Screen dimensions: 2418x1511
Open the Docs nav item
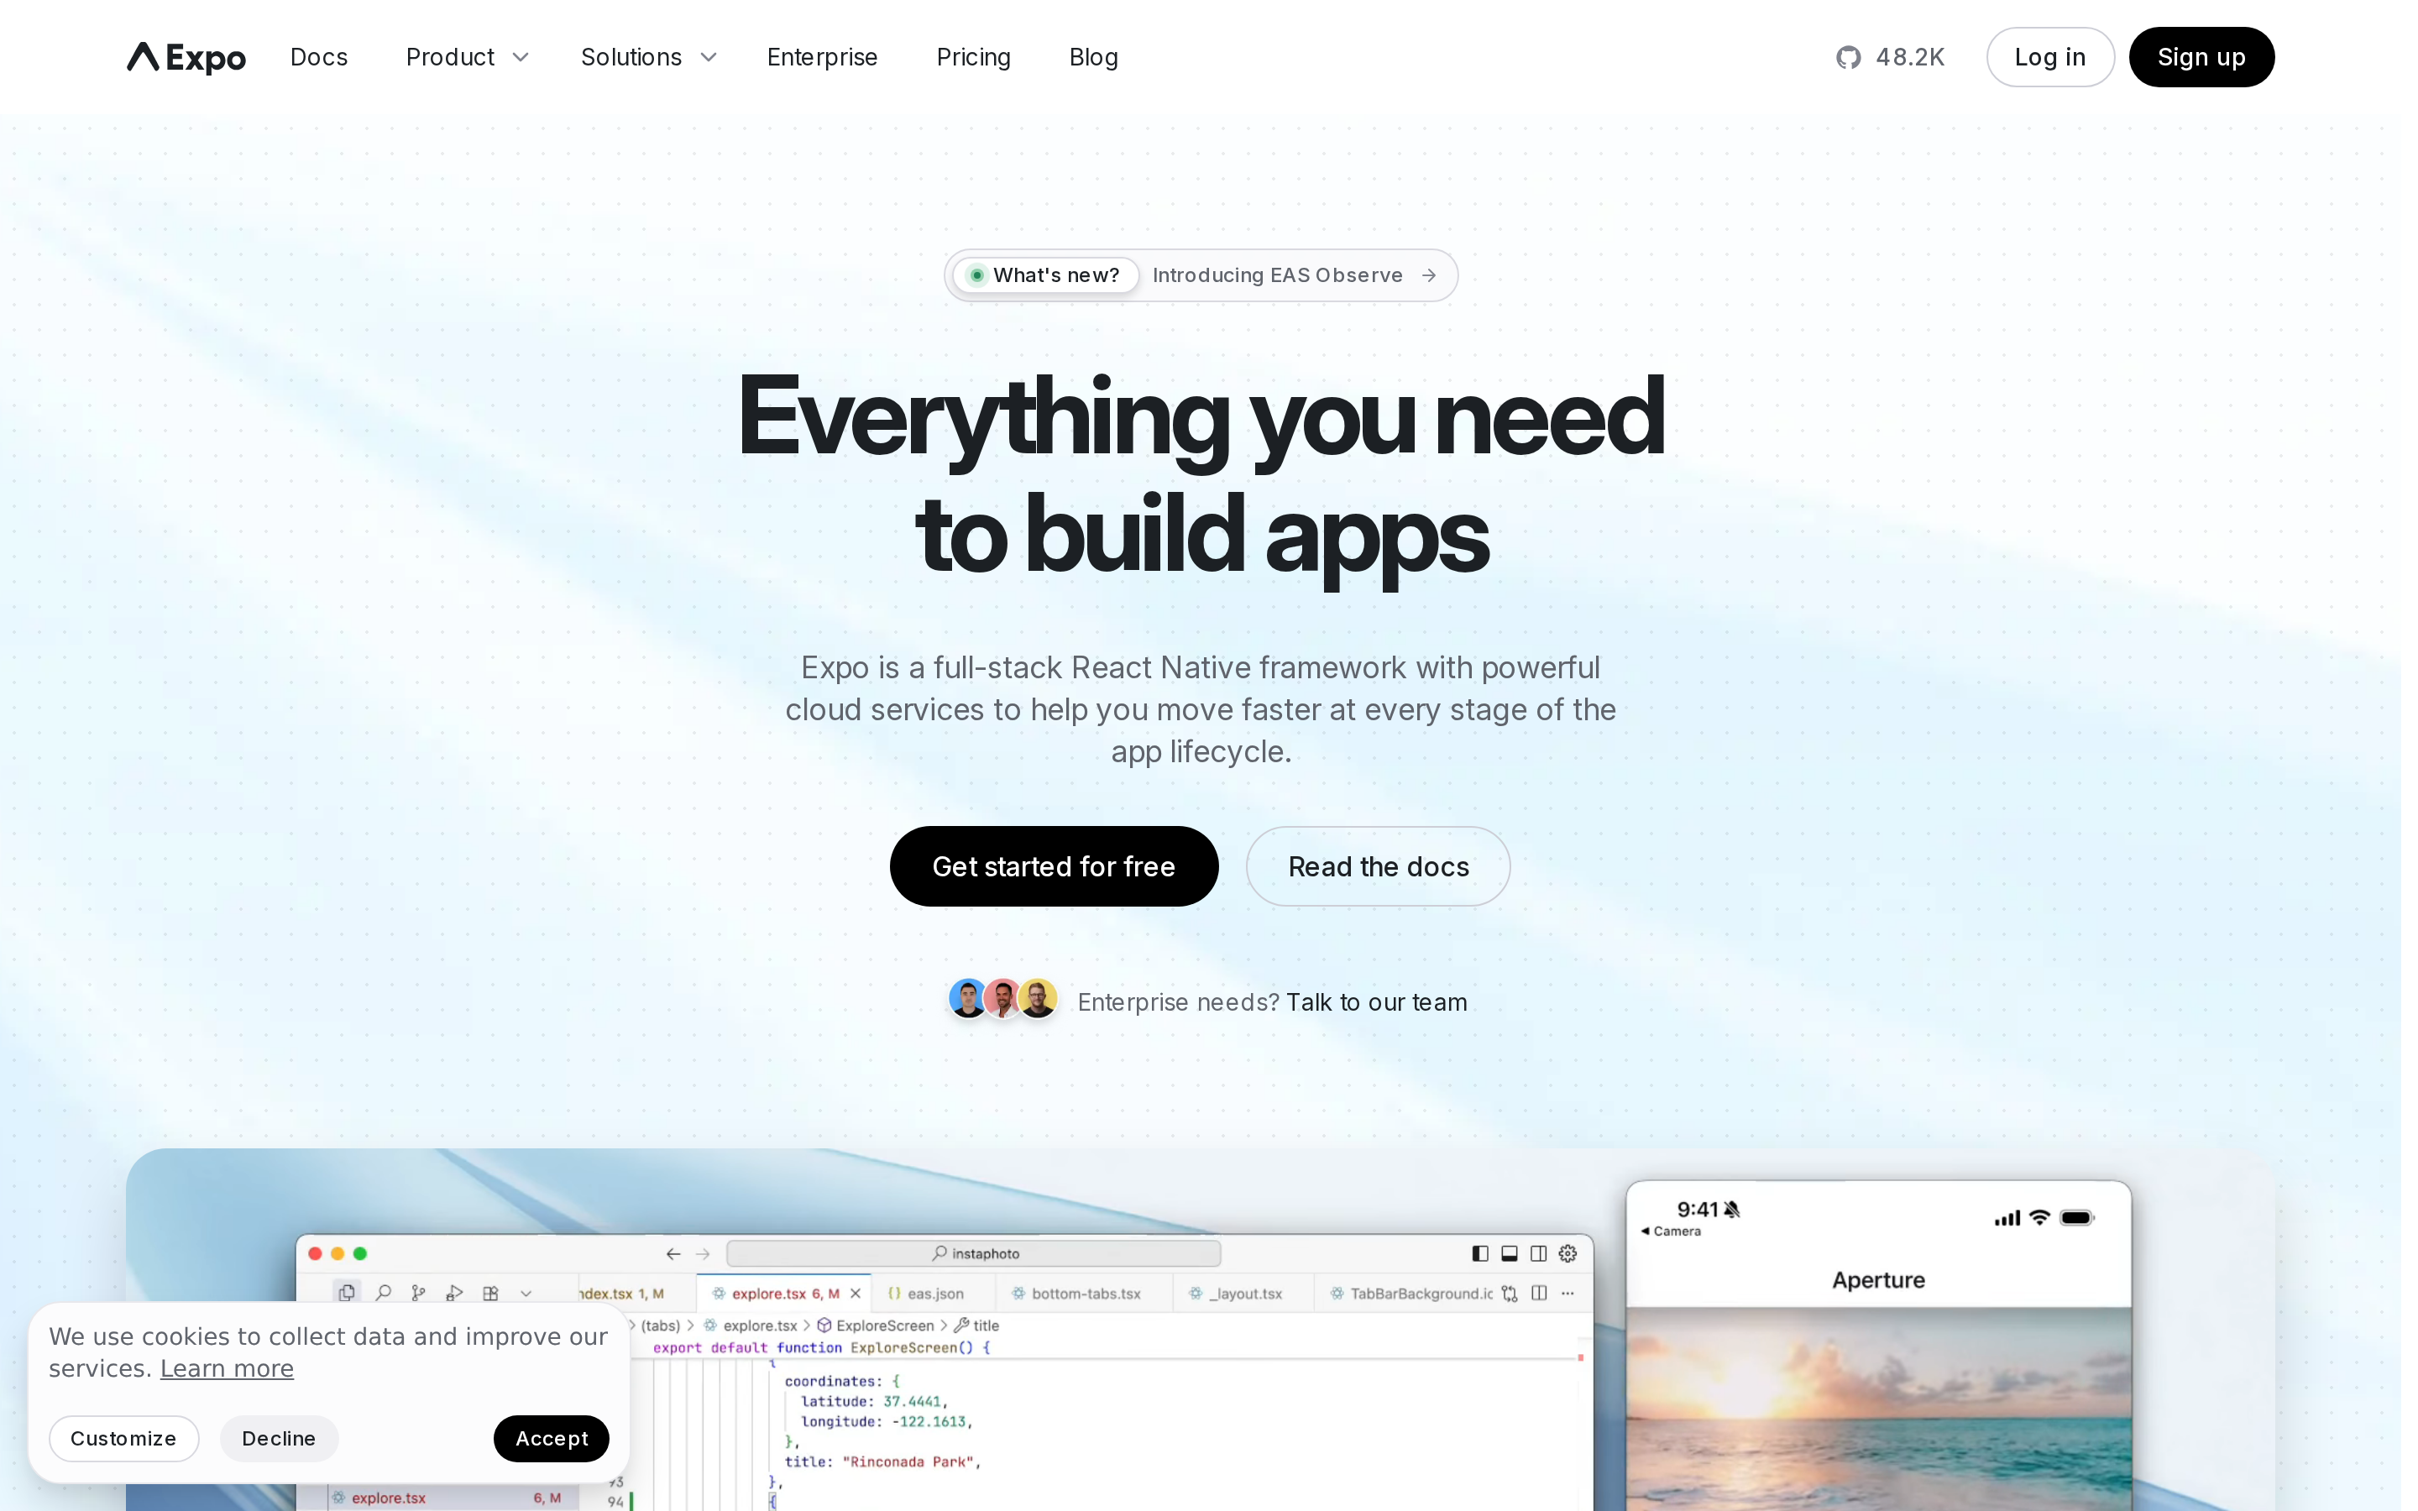pyautogui.click(x=319, y=57)
